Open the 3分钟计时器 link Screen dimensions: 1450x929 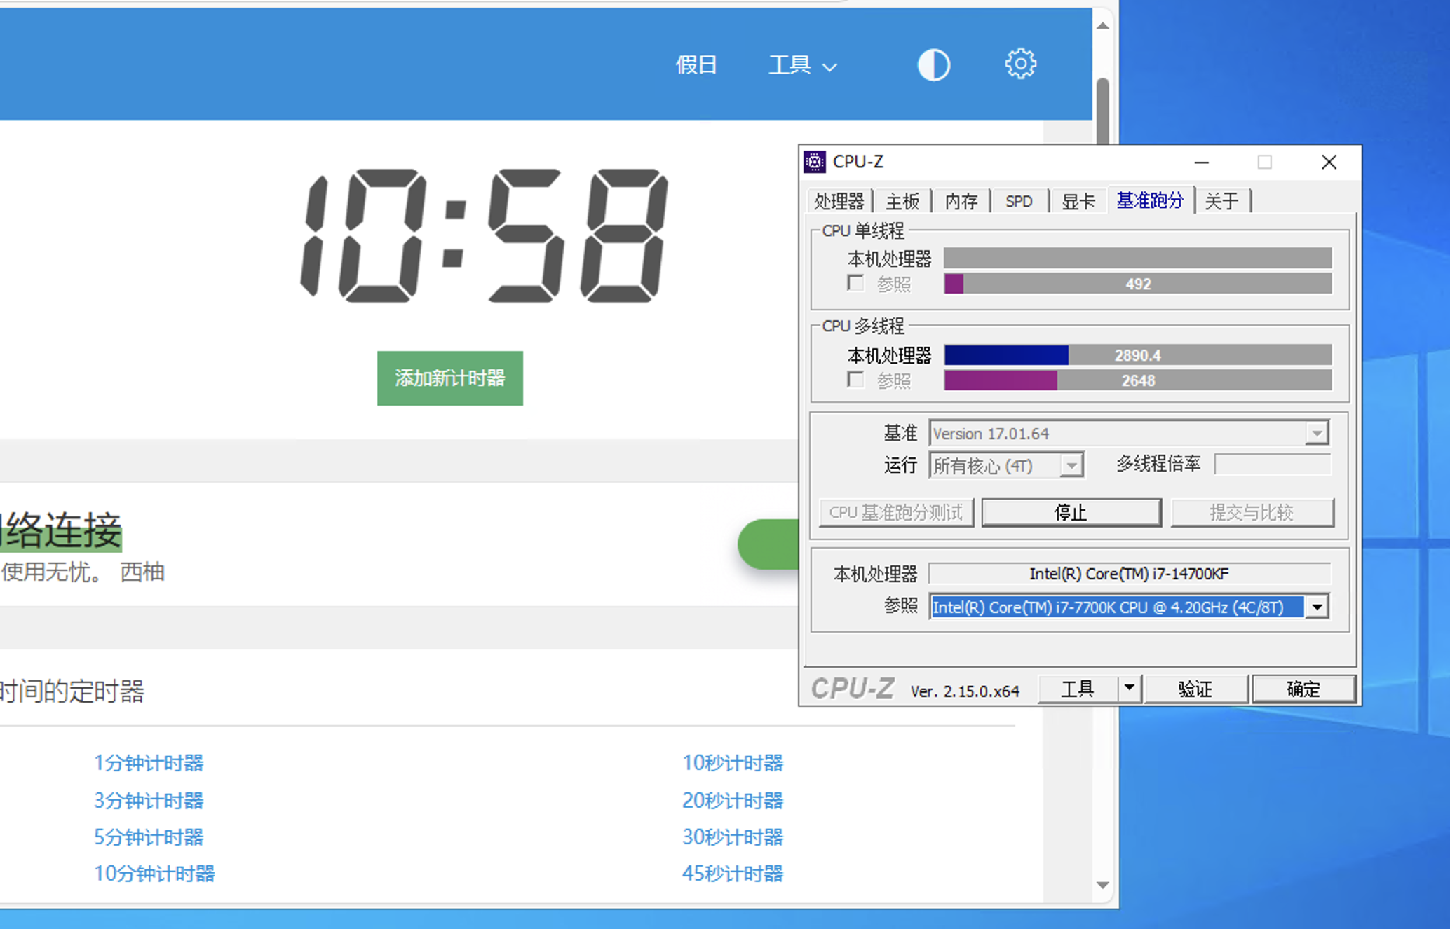[x=149, y=800]
